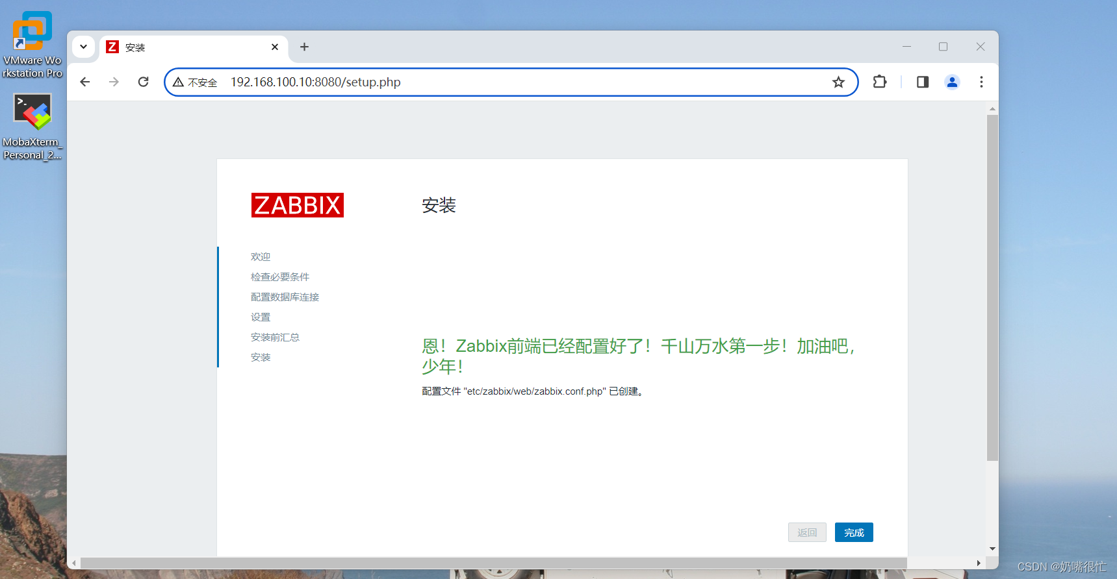Select the 安装前汇总 setup step
The width and height of the screenshot is (1117, 579).
275,338
